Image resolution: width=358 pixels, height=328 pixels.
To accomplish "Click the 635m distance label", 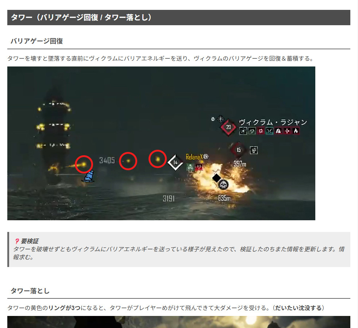I will coord(224,198).
